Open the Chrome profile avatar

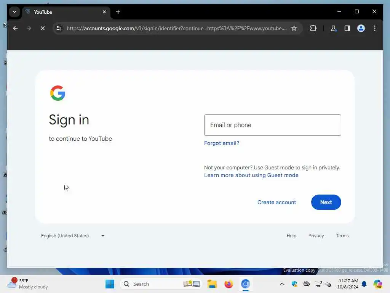tap(361, 28)
